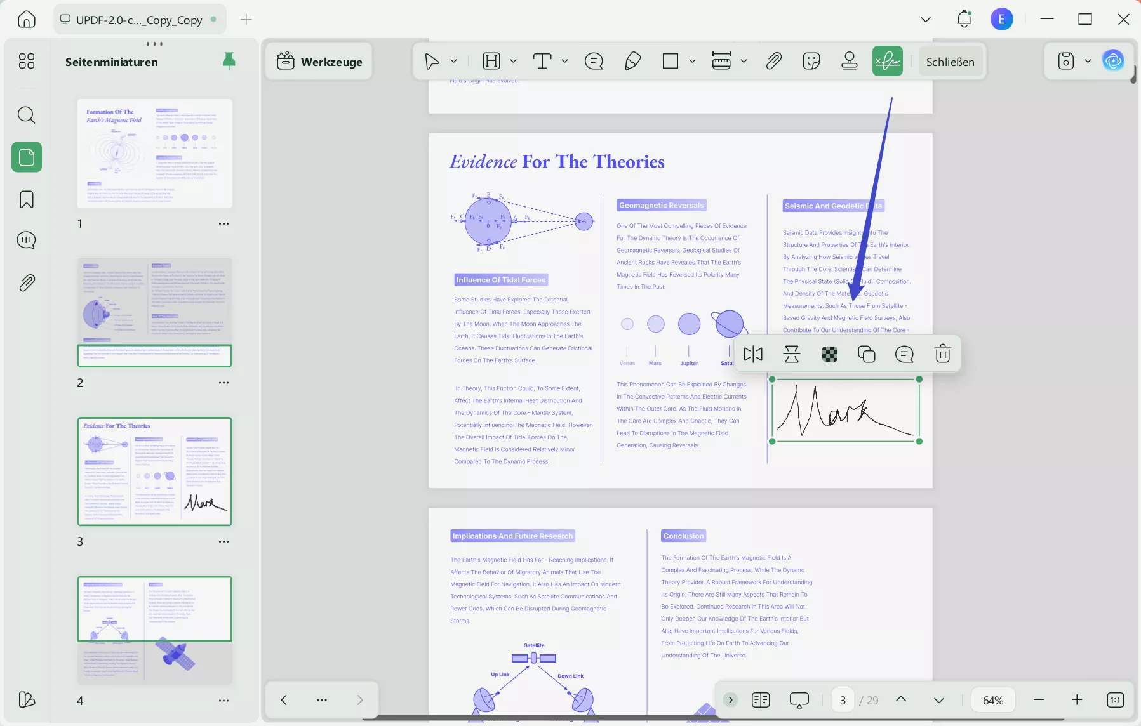Toggle the page thumbnails panel
This screenshot has width=1141, height=726.
(27, 157)
